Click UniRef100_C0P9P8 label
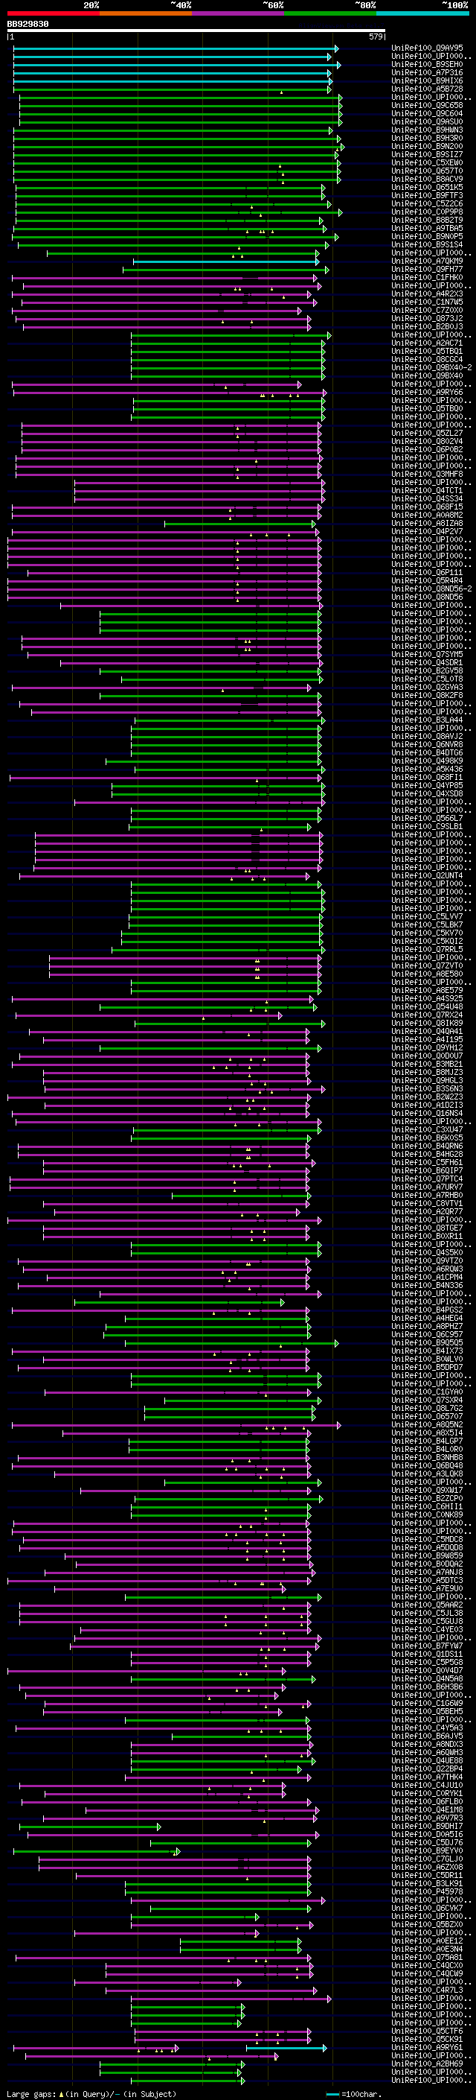The image size is (476, 2100). tap(427, 212)
